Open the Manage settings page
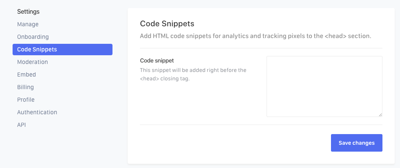400x168 pixels. tap(28, 24)
